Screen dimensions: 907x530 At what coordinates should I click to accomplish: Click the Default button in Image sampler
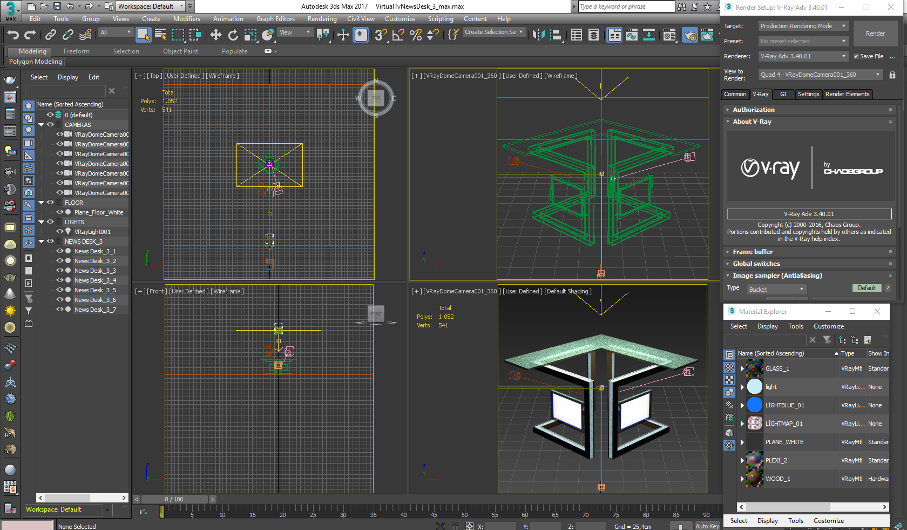coord(867,288)
